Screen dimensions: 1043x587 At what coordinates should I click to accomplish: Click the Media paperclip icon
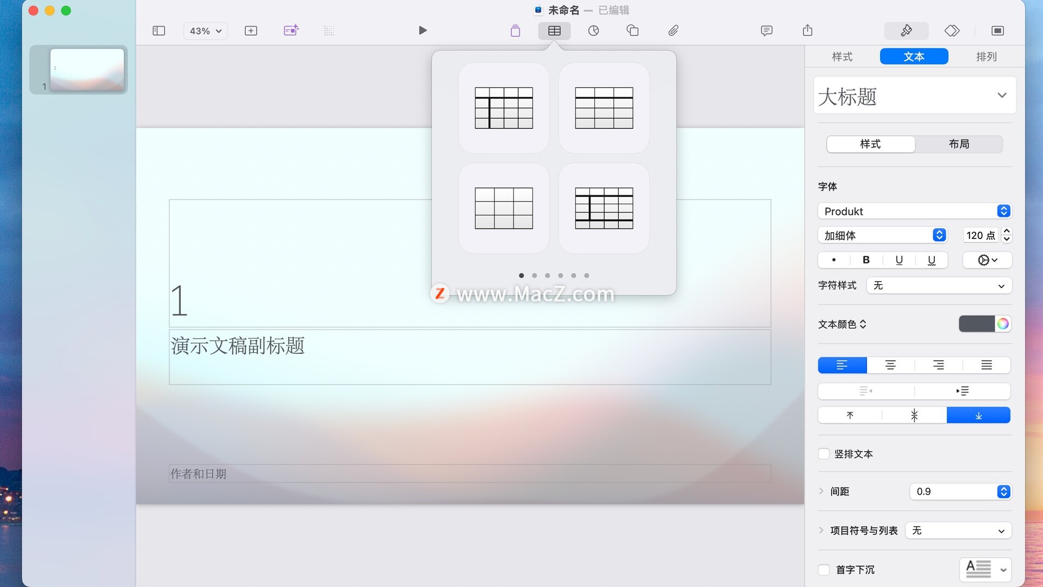coord(673,30)
